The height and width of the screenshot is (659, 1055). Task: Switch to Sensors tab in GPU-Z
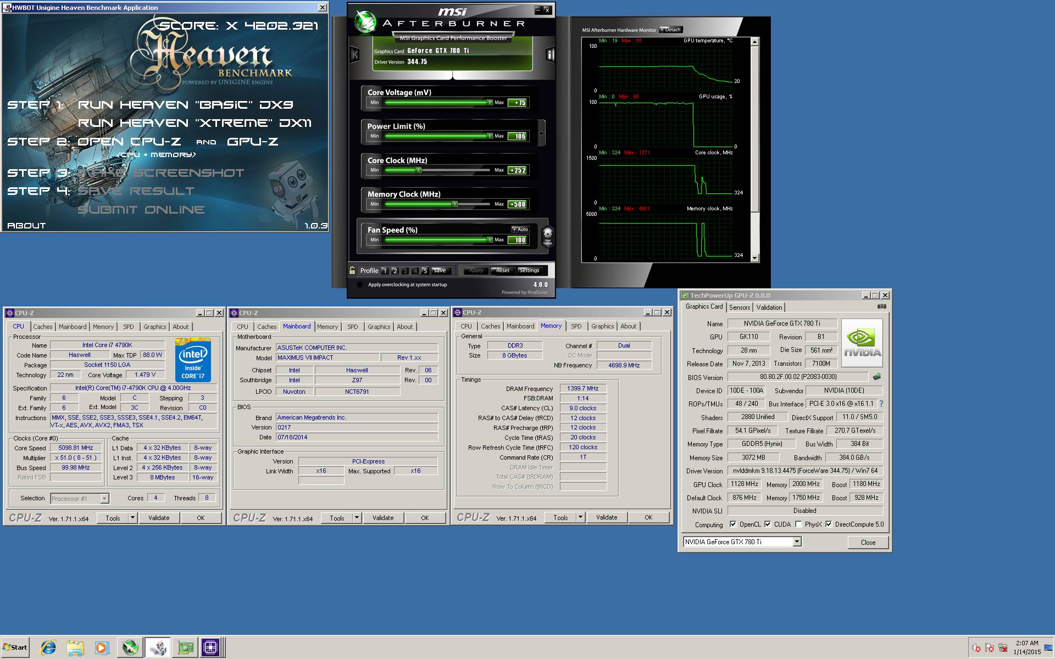739,308
